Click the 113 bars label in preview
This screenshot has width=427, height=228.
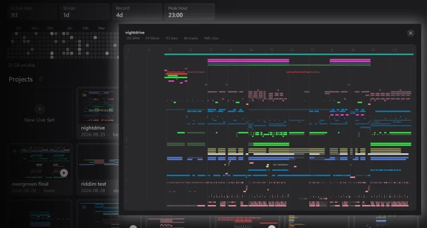pos(171,38)
